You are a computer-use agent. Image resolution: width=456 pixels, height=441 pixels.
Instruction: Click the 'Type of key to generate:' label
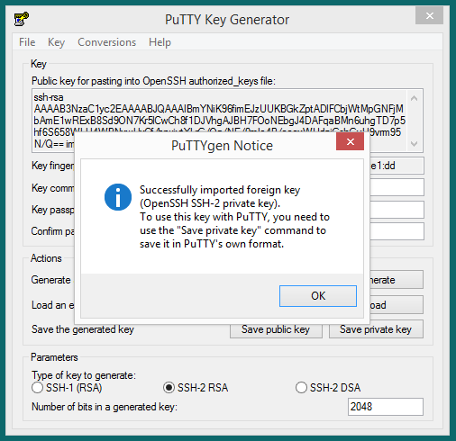pyautogui.click(x=84, y=375)
